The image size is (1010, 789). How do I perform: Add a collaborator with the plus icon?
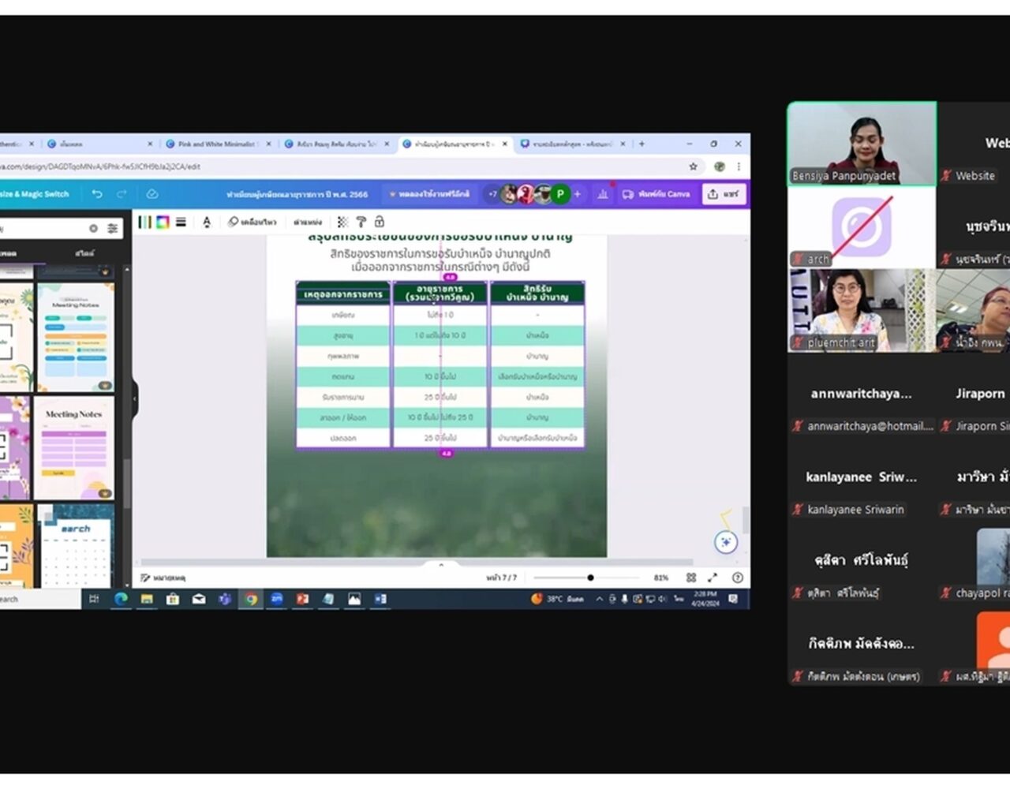(578, 194)
